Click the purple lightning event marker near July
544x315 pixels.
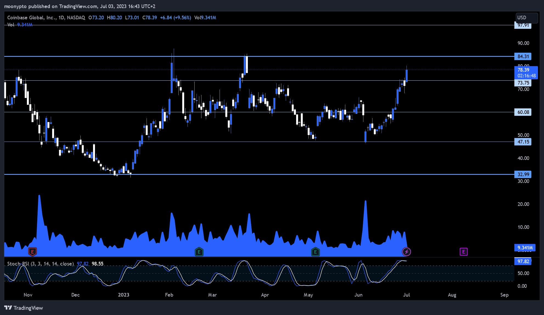(406, 251)
